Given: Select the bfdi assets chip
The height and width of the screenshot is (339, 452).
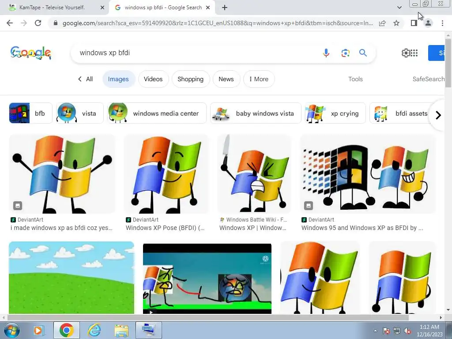Looking at the screenshot, I should pos(401,113).
